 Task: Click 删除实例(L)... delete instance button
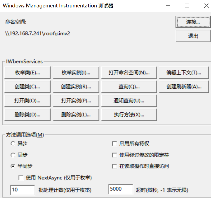(76, 115)
